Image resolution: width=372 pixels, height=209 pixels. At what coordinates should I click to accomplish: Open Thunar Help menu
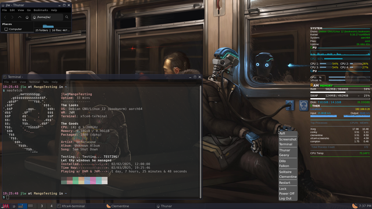pyautogui.click(x=54, y=10)
